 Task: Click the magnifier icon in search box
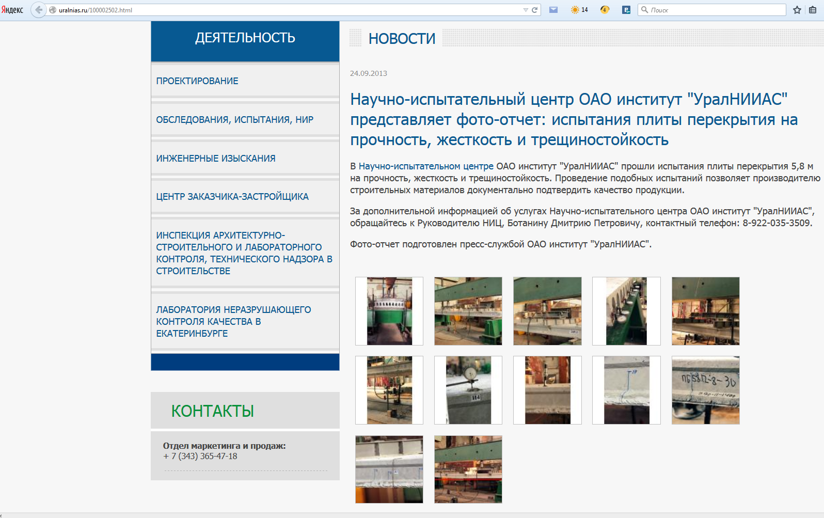(644, 10)
